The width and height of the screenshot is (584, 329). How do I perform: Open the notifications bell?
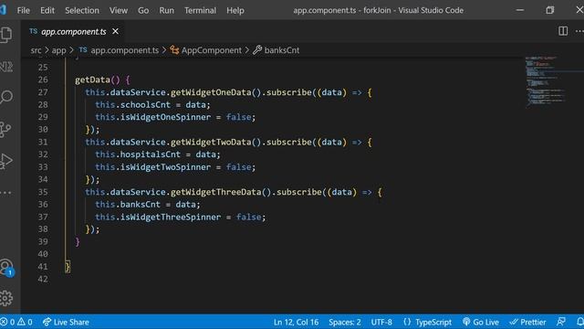point(580,322)
